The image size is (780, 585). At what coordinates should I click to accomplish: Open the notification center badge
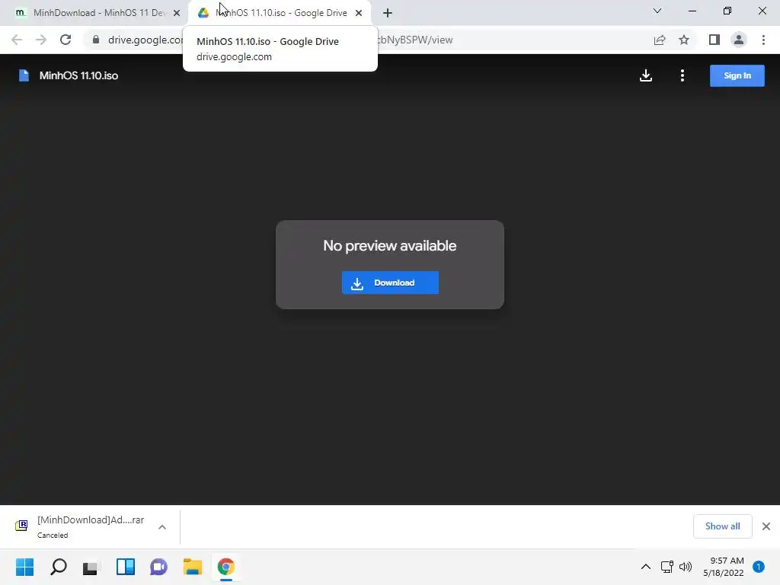pos(759,567)
